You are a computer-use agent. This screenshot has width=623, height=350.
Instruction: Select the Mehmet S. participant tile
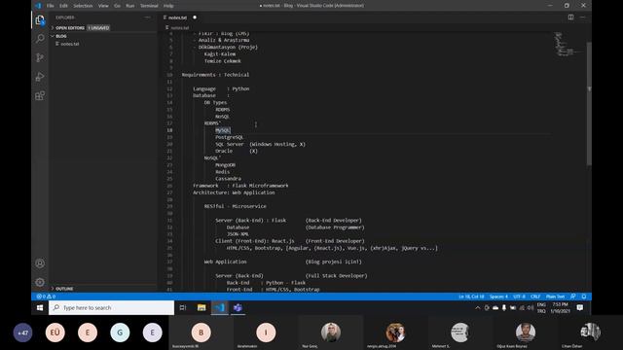point(460,332)
